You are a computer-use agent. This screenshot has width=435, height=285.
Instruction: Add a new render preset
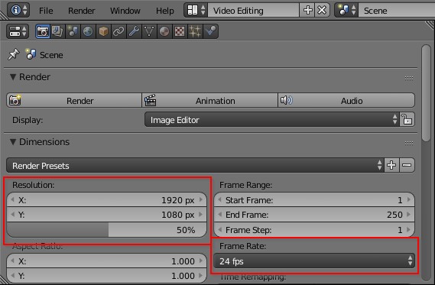pyautogui.click(x=391, y=165)
